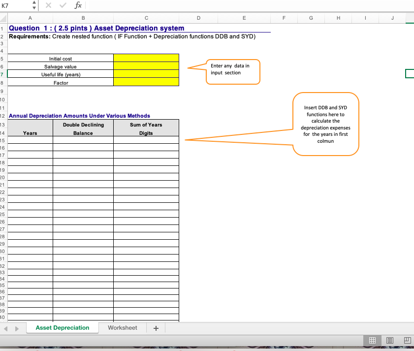The image size is (414, 351).
Task: Click 'Annual Depreciation Amounts Under Various Methods' heading
Action: (79, 116)
